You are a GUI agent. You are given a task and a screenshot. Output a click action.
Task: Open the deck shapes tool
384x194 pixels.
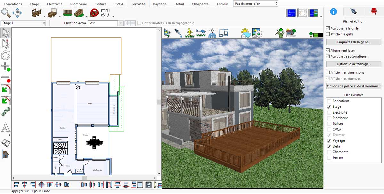[x=105, y=13]
